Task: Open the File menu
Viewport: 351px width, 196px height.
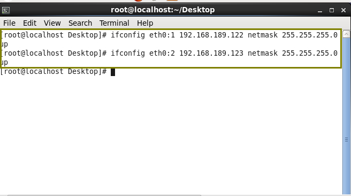Action: point(9,23)
